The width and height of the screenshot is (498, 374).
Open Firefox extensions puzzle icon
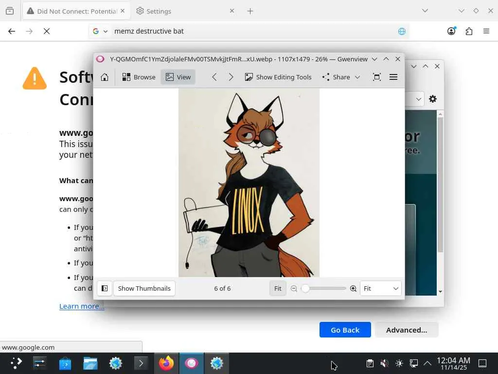pyautogui.click(x=469, y=31)
